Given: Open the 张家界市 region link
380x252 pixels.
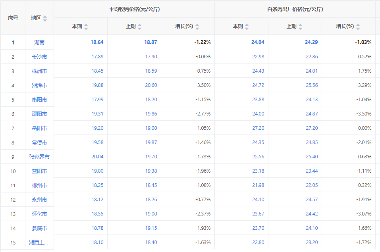Looking at the screenshot, I should [39, 157].
